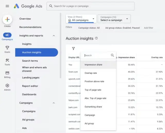This screenshot has height=133, width=165.
Task: Open the hamburger main menu
Action: tap(7, 6)
